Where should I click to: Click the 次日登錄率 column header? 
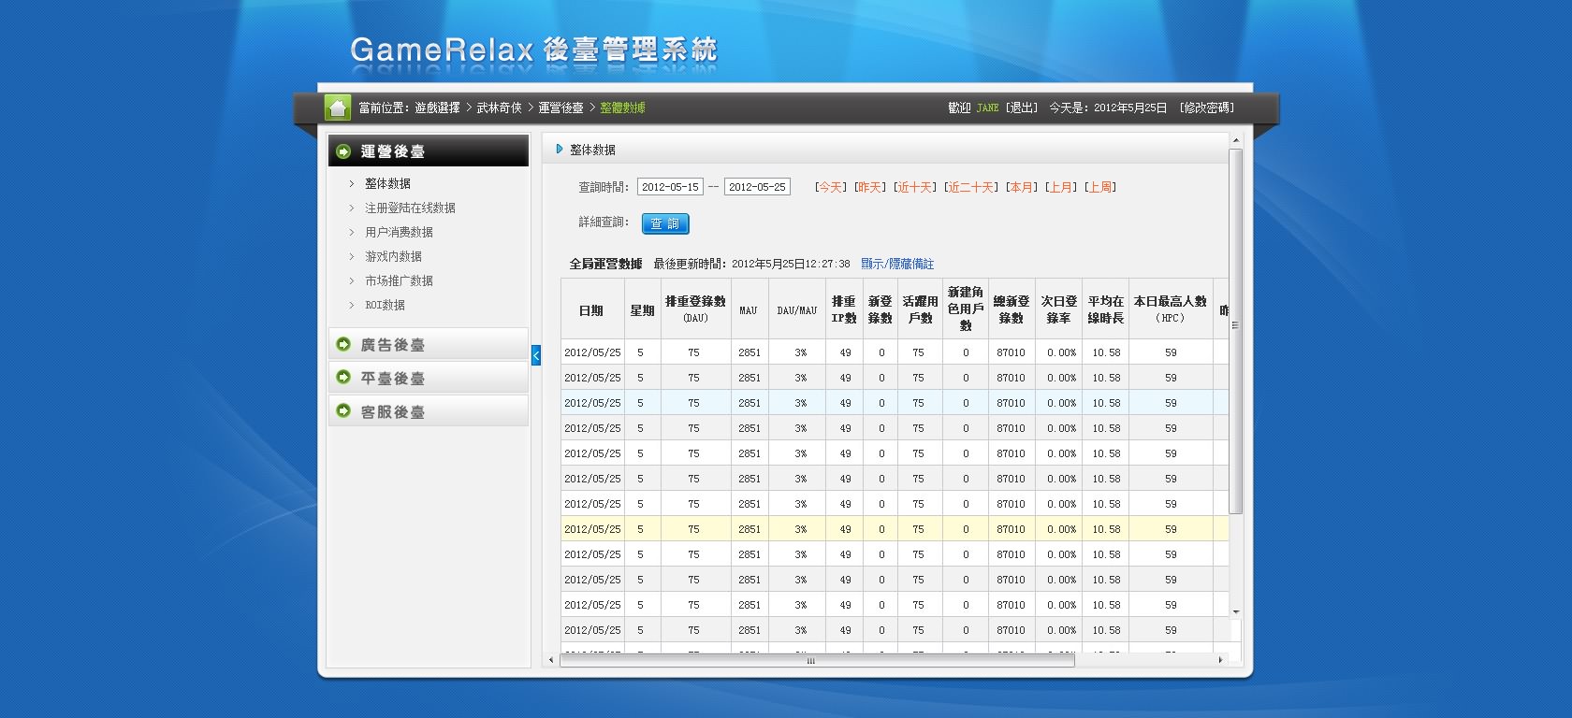click(1058, 309)
